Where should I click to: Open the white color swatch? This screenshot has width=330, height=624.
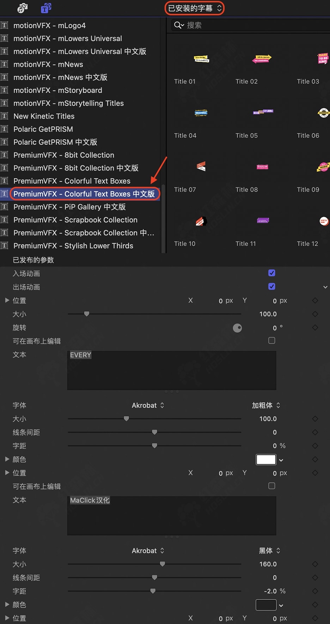pos(266,460)
